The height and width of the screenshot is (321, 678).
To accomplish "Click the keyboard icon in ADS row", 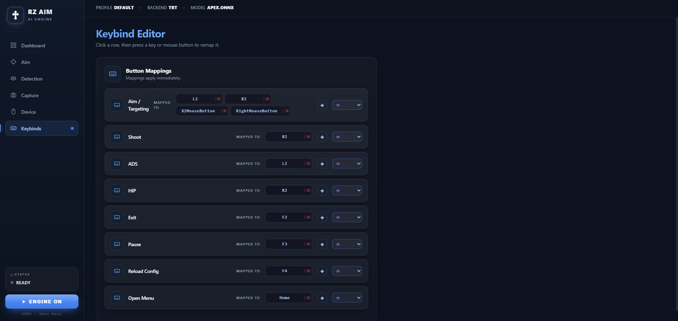I will pyautogui.click(x=117, y=164).
